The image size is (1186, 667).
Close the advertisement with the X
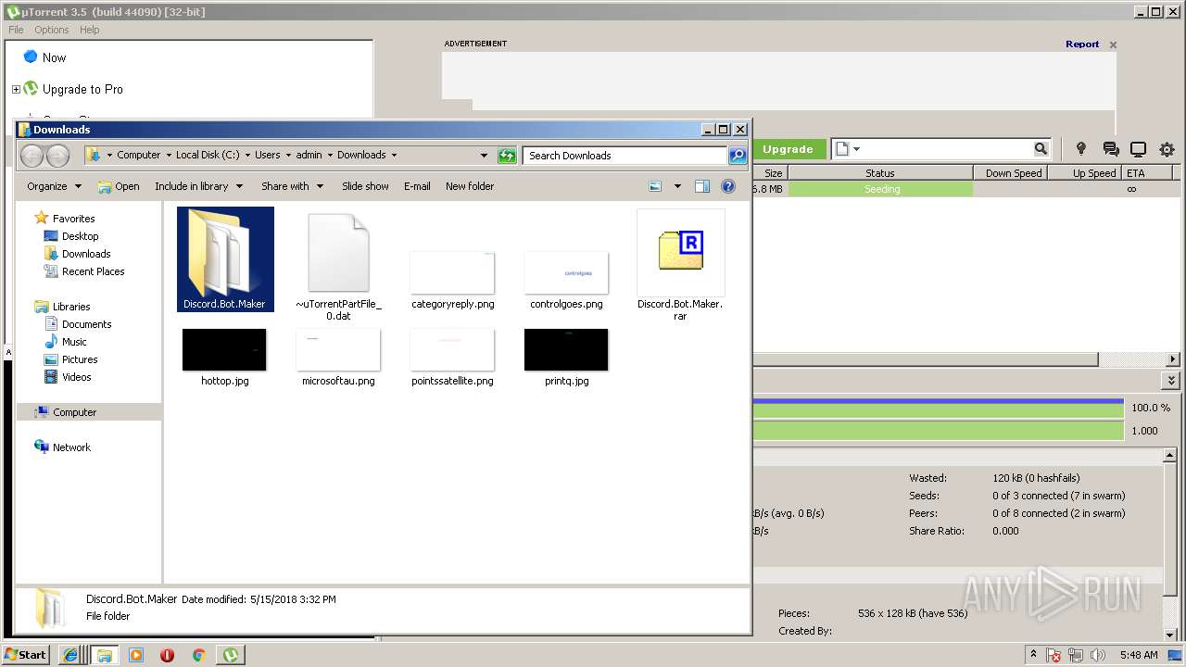click(x=1114, y=44)
